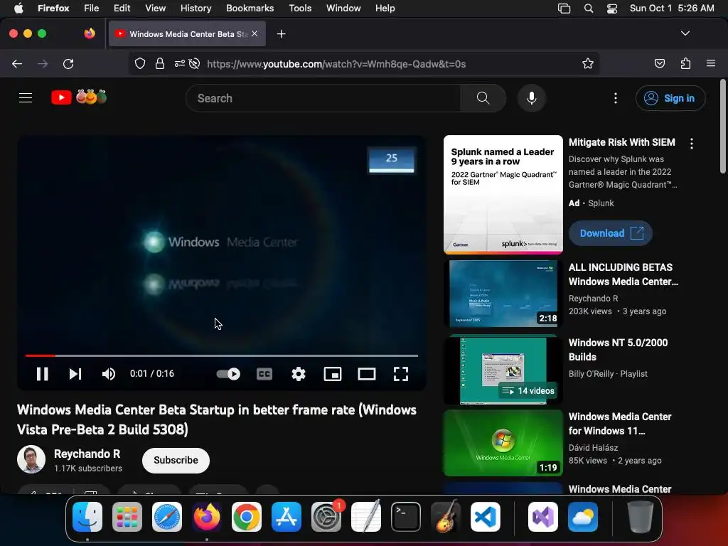
Task: Open Reychando R channel avatar
Action: click(31, 459)
